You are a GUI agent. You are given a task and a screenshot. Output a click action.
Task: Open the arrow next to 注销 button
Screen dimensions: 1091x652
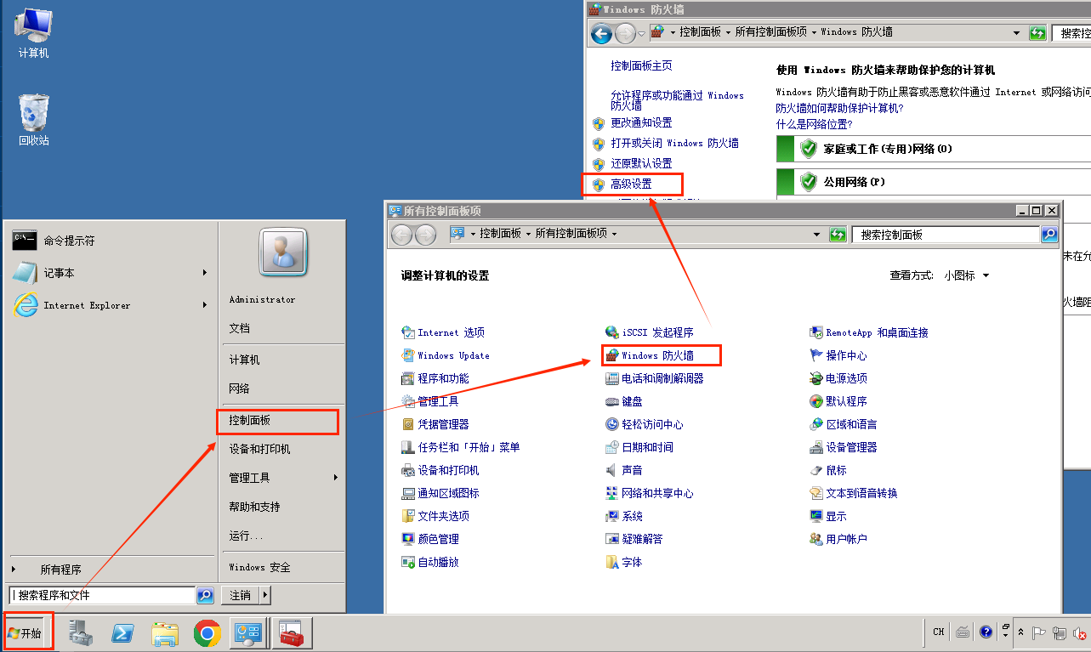265,595
